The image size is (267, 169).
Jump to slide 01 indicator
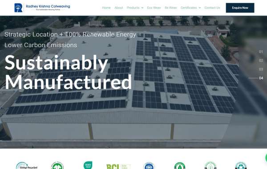click(x=261, y=52)
